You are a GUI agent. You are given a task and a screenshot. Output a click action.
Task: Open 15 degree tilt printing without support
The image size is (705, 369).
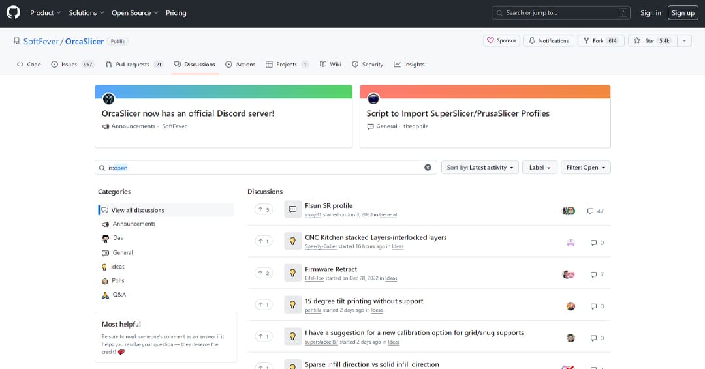click(x=364, y=301)
